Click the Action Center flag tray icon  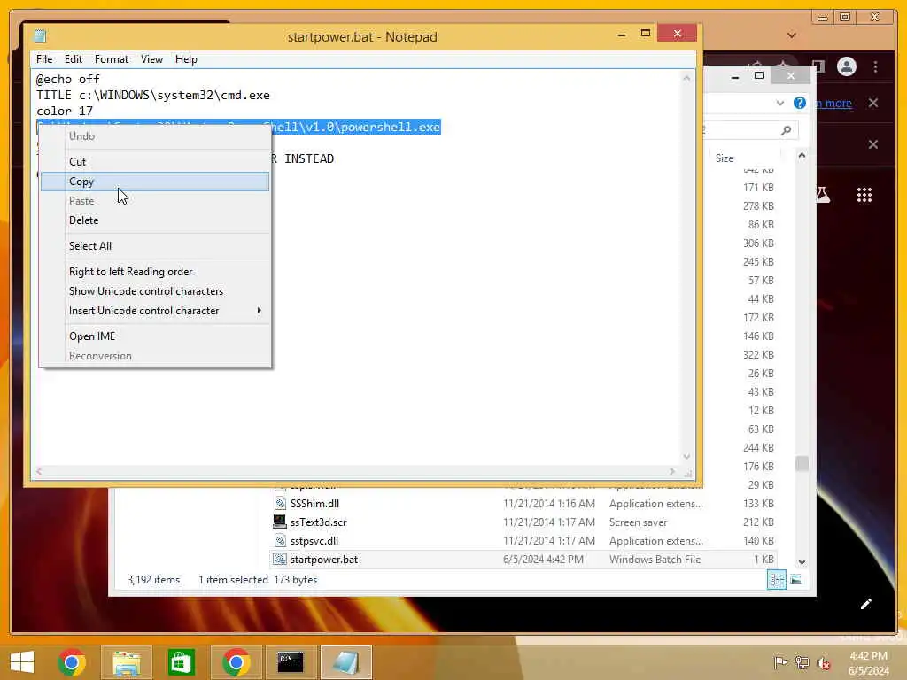[x=779, y=662]
